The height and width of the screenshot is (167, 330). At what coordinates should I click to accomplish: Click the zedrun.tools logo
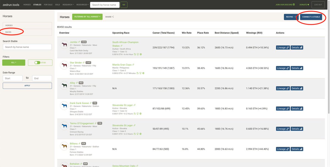[x=11, y=5]
